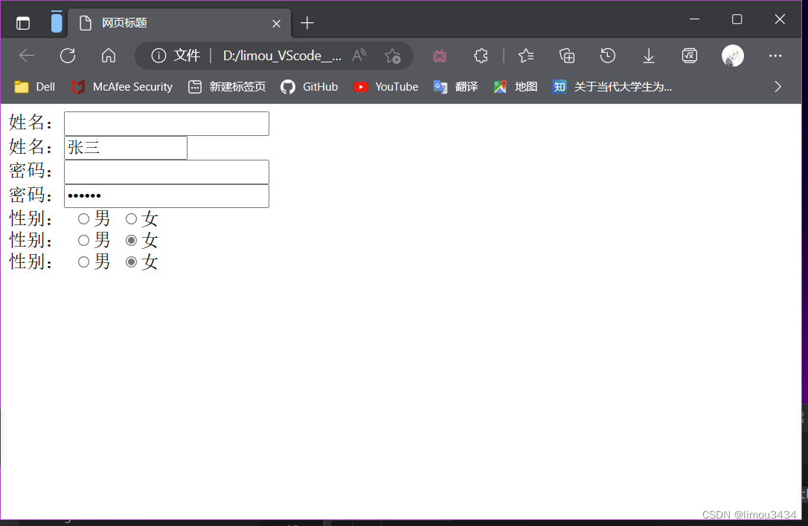Viewport: 808px width, 526px height.
Task: Select the 网页标题 browser tab
Action: 179,23
